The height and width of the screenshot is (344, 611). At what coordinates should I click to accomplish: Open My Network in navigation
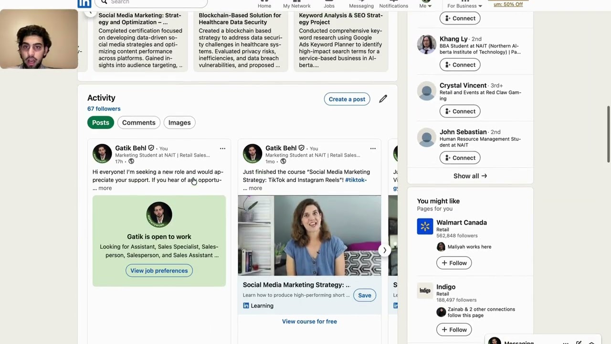coord(296,5)
